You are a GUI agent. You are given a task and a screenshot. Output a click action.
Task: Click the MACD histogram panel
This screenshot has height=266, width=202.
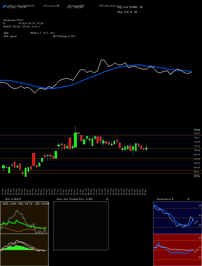click(24, 250)
